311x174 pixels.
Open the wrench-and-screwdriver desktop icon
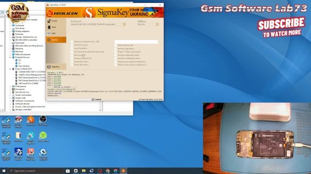(31, 137)
